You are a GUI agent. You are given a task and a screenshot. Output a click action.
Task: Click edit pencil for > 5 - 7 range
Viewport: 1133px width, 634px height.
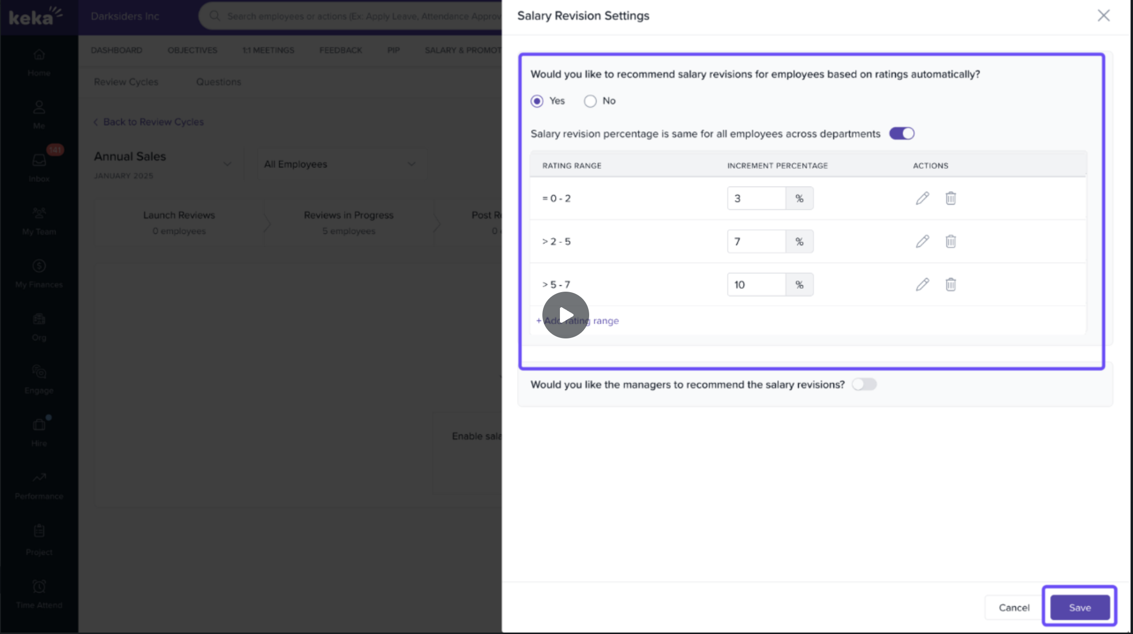tap(922, 284)
